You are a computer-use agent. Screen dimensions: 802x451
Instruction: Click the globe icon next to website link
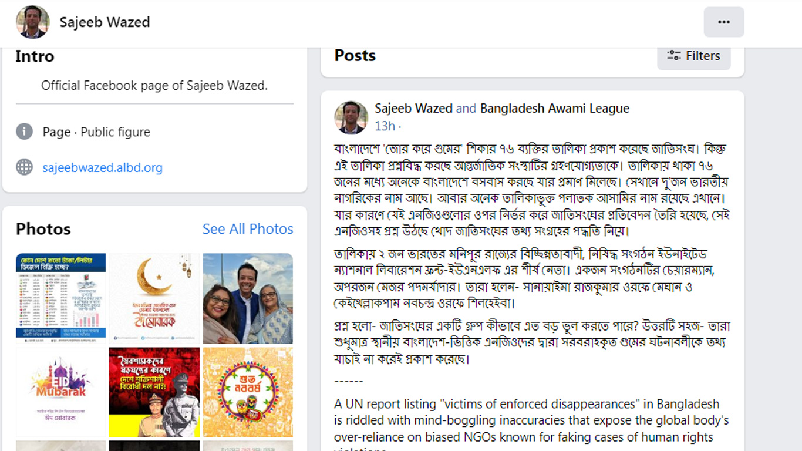coord(24,167)
